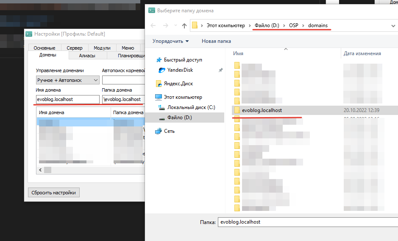Click 'Имя домена' input with evoblog.localhost
The image size is (398, 241).
click(x=68, y=99)
